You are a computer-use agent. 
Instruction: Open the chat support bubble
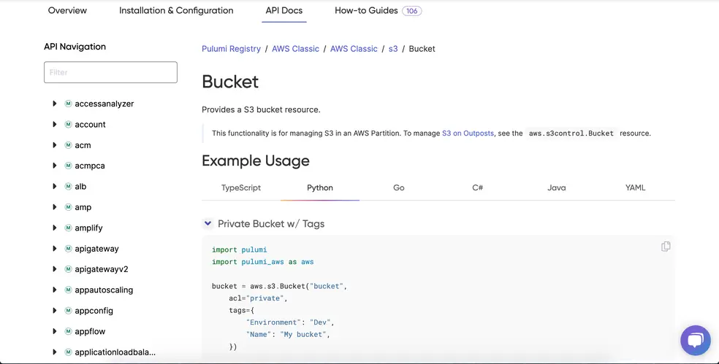pos(696,340)
